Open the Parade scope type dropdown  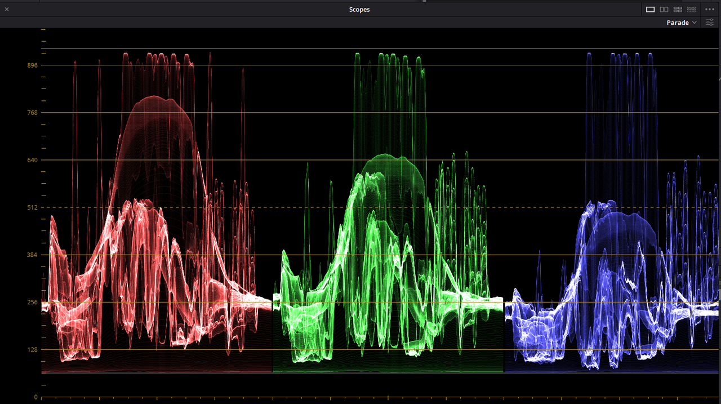(682, 23)
